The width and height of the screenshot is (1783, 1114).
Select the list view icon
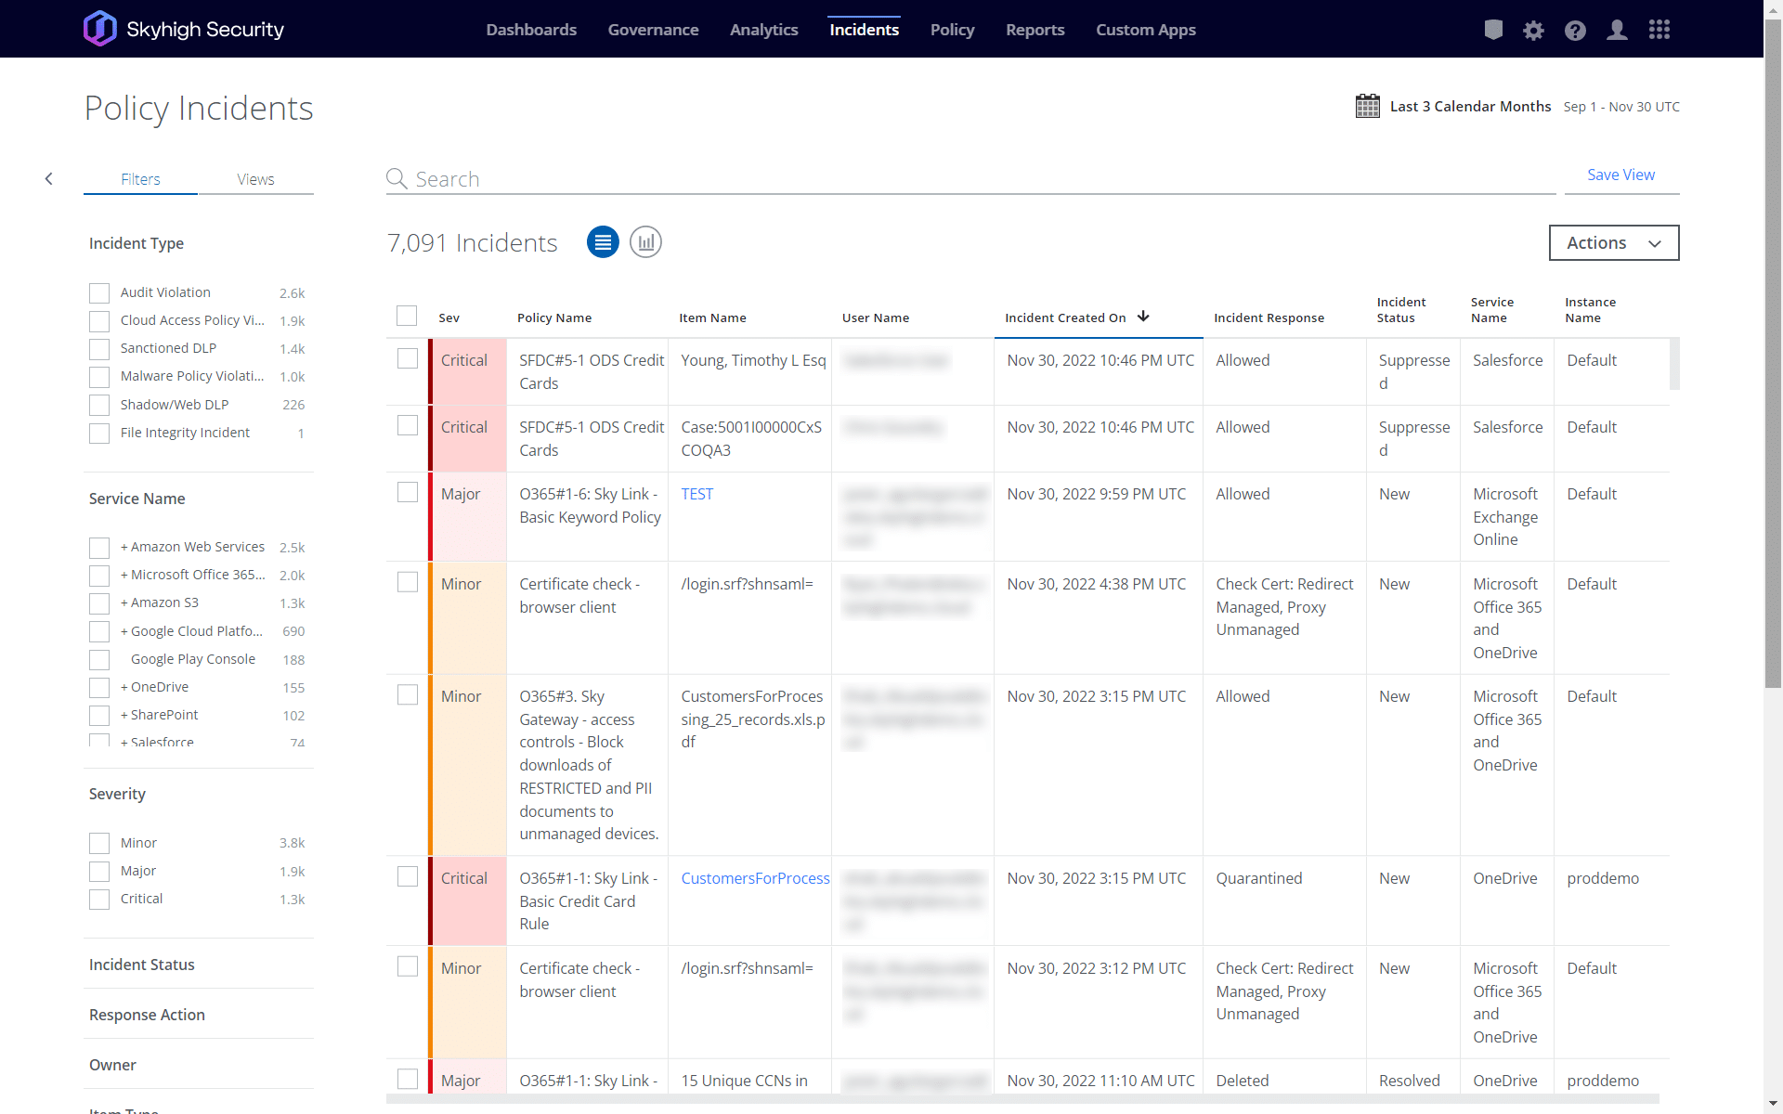coord(603,242)
